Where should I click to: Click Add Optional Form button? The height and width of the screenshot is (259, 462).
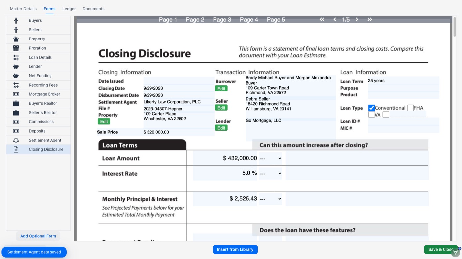tap(38, 236)
